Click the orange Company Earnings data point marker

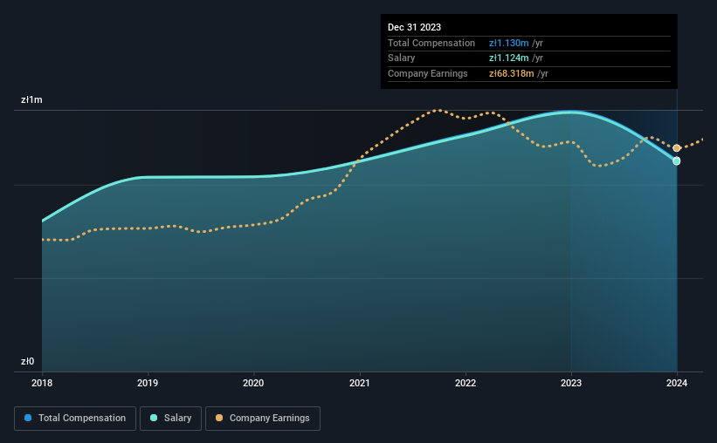[x=677, y=148]
